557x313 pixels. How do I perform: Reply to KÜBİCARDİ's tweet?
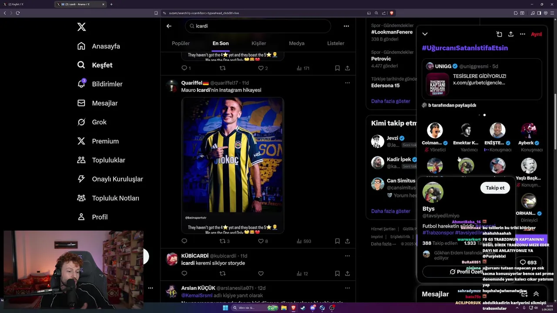(184, 273)
